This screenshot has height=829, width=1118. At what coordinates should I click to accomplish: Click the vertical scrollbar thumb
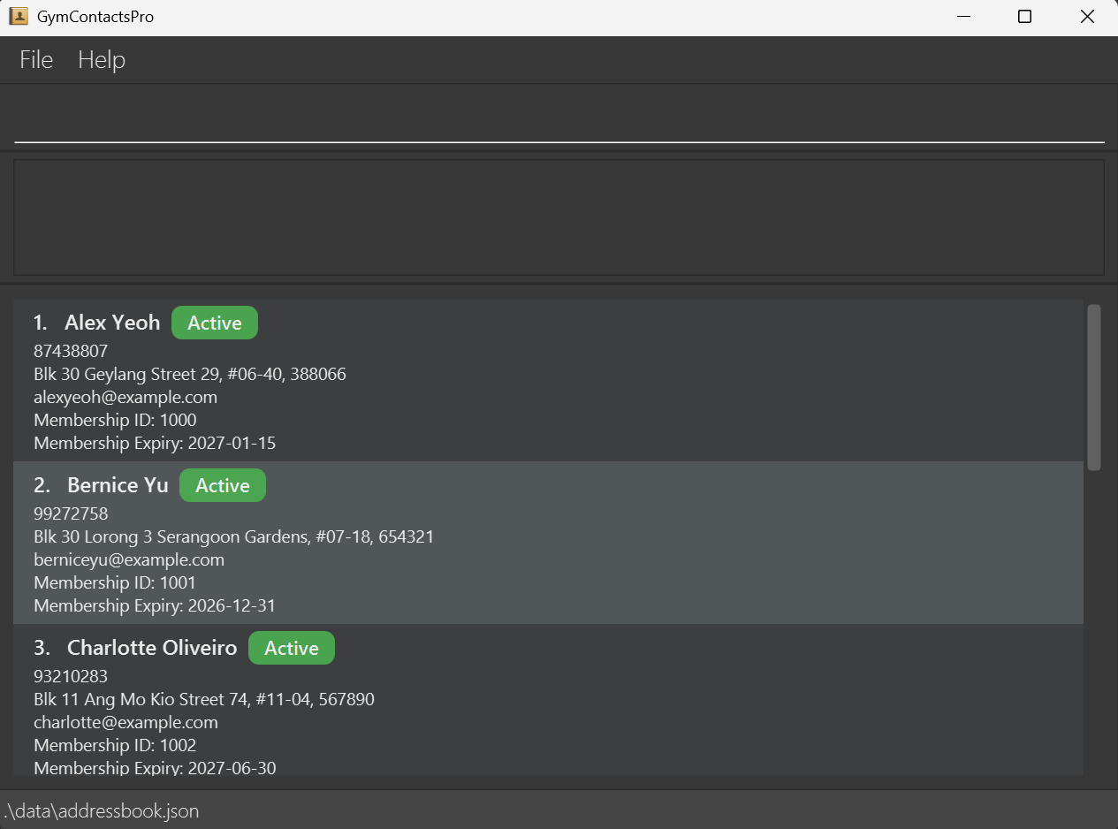click(1094, 387)
